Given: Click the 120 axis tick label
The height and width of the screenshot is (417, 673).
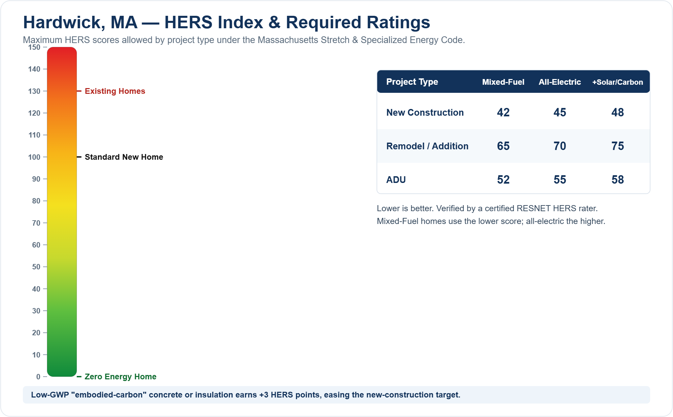Looking at the screenshot, I should [x=34, y=113].
